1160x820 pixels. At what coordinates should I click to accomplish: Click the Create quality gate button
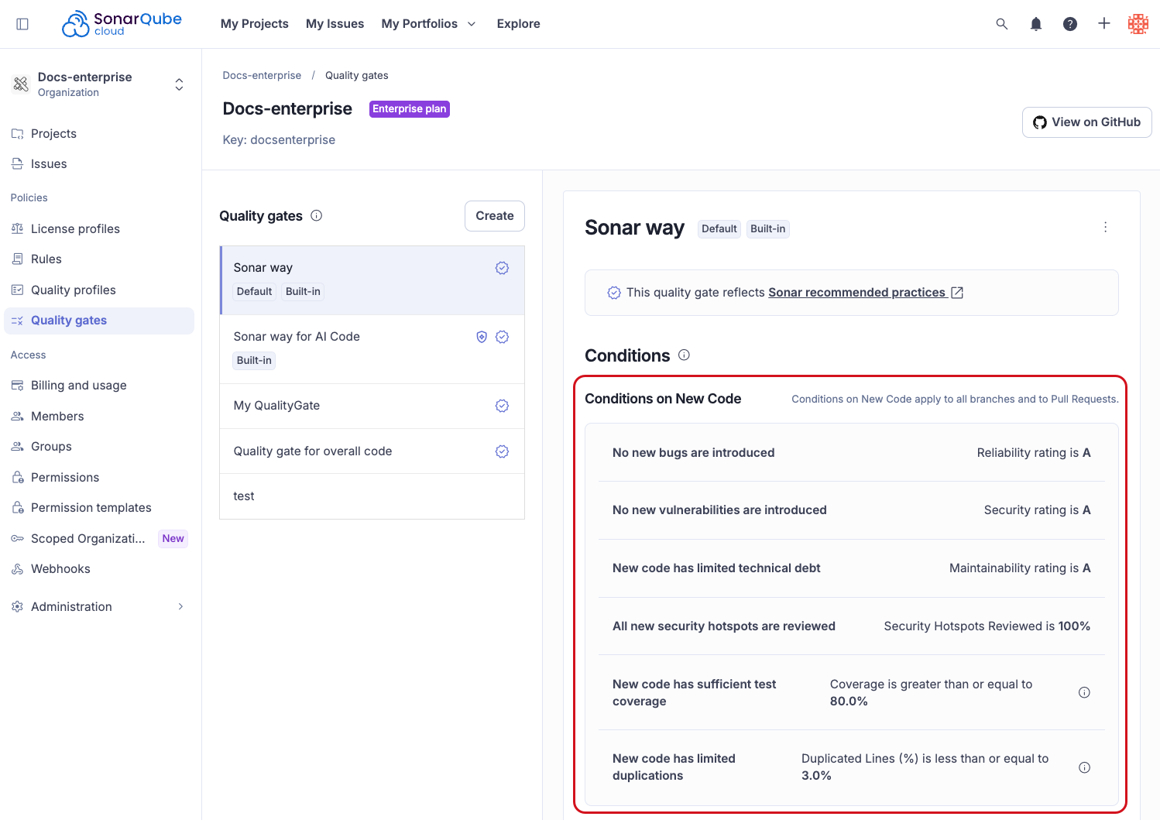point(495,216)
